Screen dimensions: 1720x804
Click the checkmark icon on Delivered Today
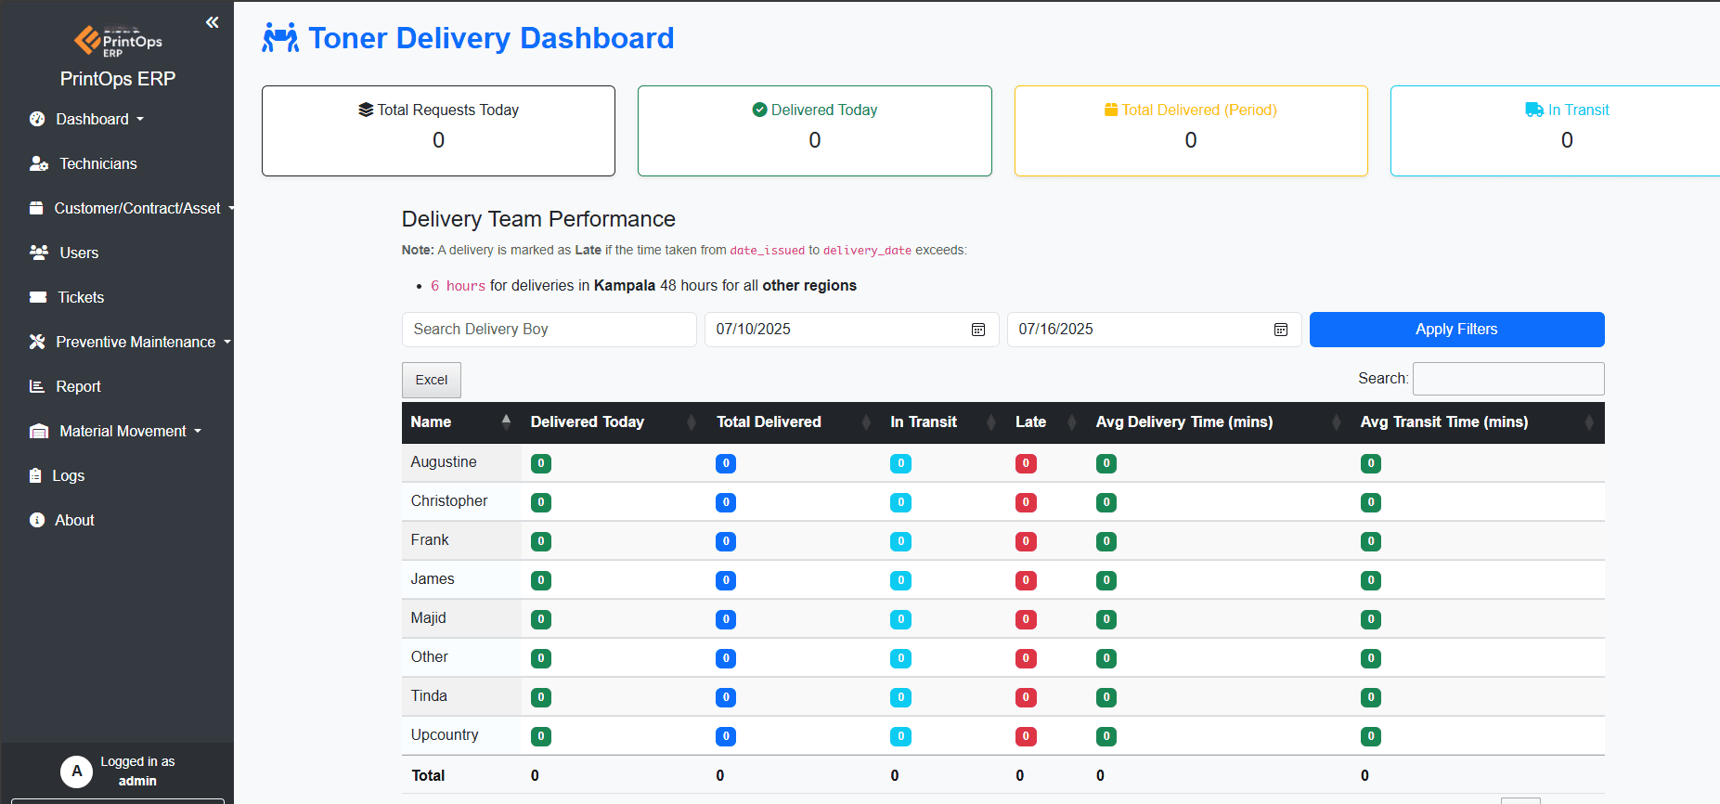tap(759, 110)
